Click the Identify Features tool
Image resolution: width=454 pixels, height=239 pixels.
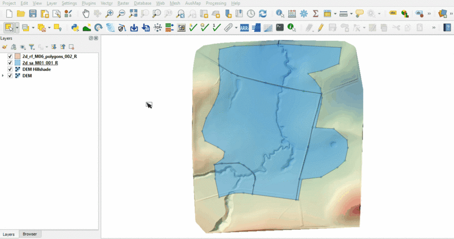pyautogui.click(x=280, y=14)
